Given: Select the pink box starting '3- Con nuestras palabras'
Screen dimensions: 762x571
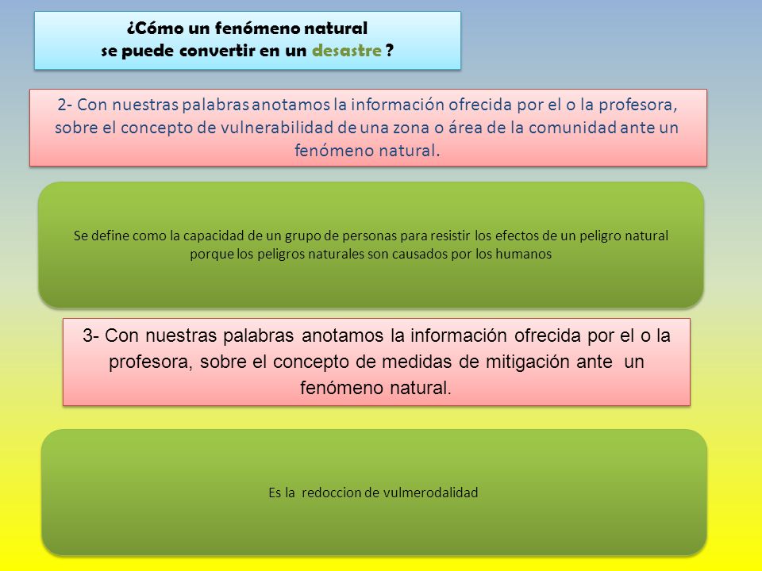Looking at the screenshot, I should click(x=376, y=362).
